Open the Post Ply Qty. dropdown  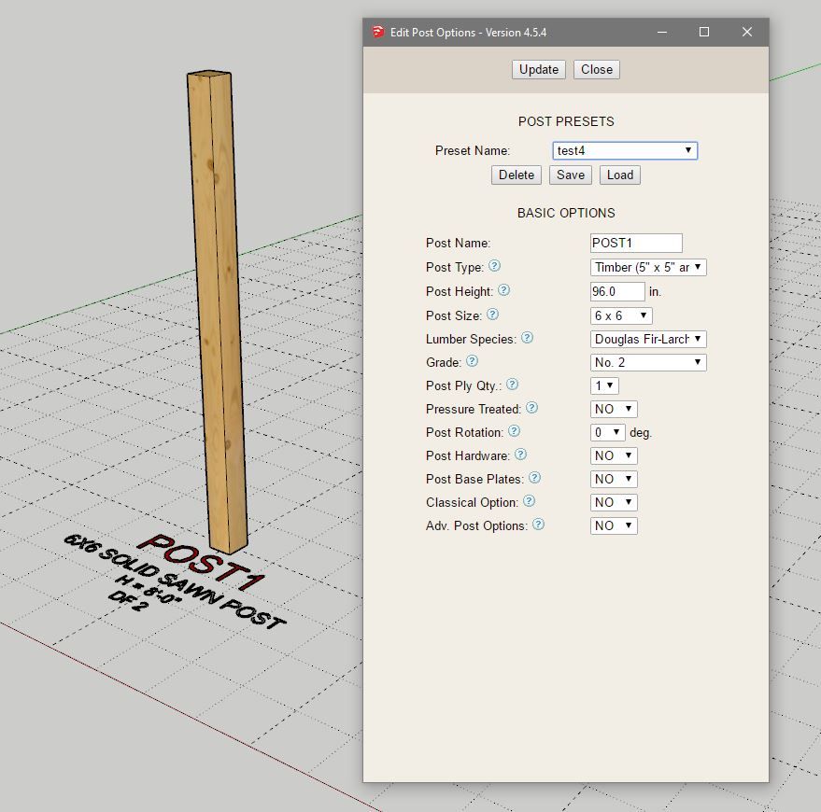pyautogui.click(x=604, y=385)
